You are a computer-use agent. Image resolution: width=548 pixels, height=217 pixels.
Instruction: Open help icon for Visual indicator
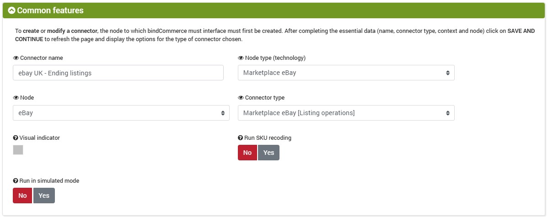(x=16, y=138)
